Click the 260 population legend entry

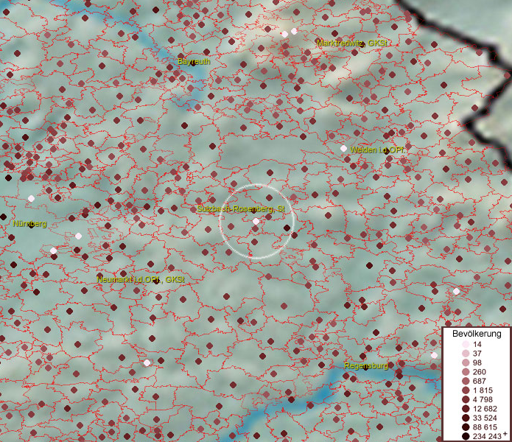click(466, 372)
